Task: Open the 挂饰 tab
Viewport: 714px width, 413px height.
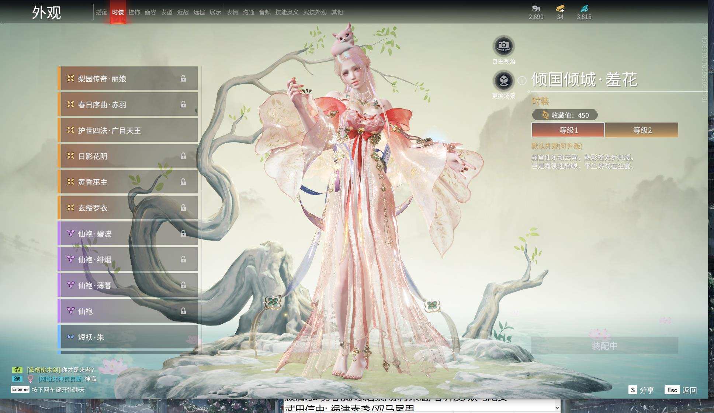Action: pos(134,12)
